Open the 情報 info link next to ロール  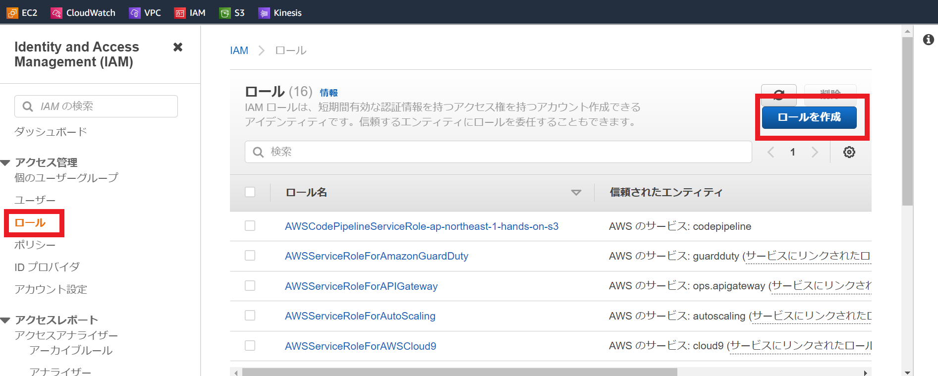coord(329,93)
